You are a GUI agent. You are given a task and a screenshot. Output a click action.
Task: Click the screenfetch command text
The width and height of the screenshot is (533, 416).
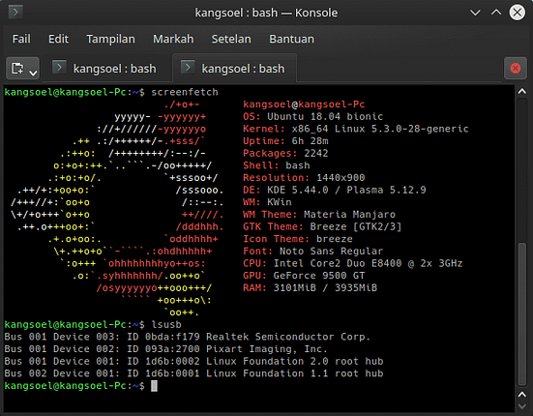click(x=185, y=92)
